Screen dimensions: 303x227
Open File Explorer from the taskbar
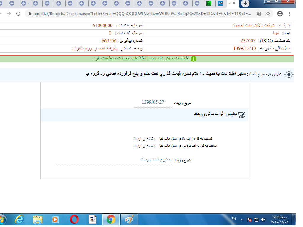[x=37, y=220]
